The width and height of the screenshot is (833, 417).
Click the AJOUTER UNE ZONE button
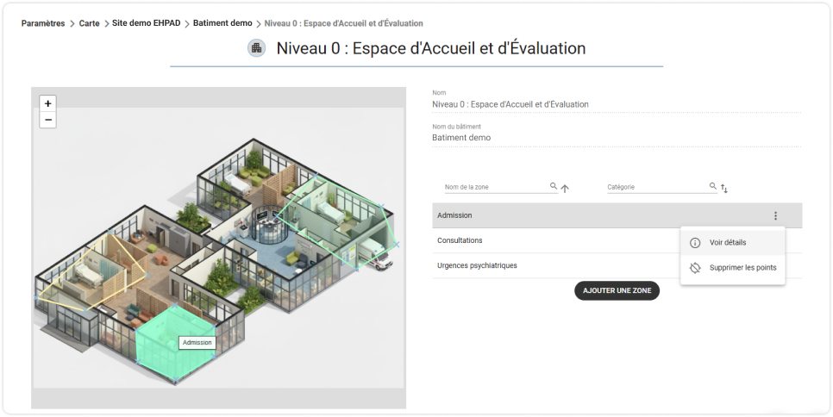tap(617, 290)
